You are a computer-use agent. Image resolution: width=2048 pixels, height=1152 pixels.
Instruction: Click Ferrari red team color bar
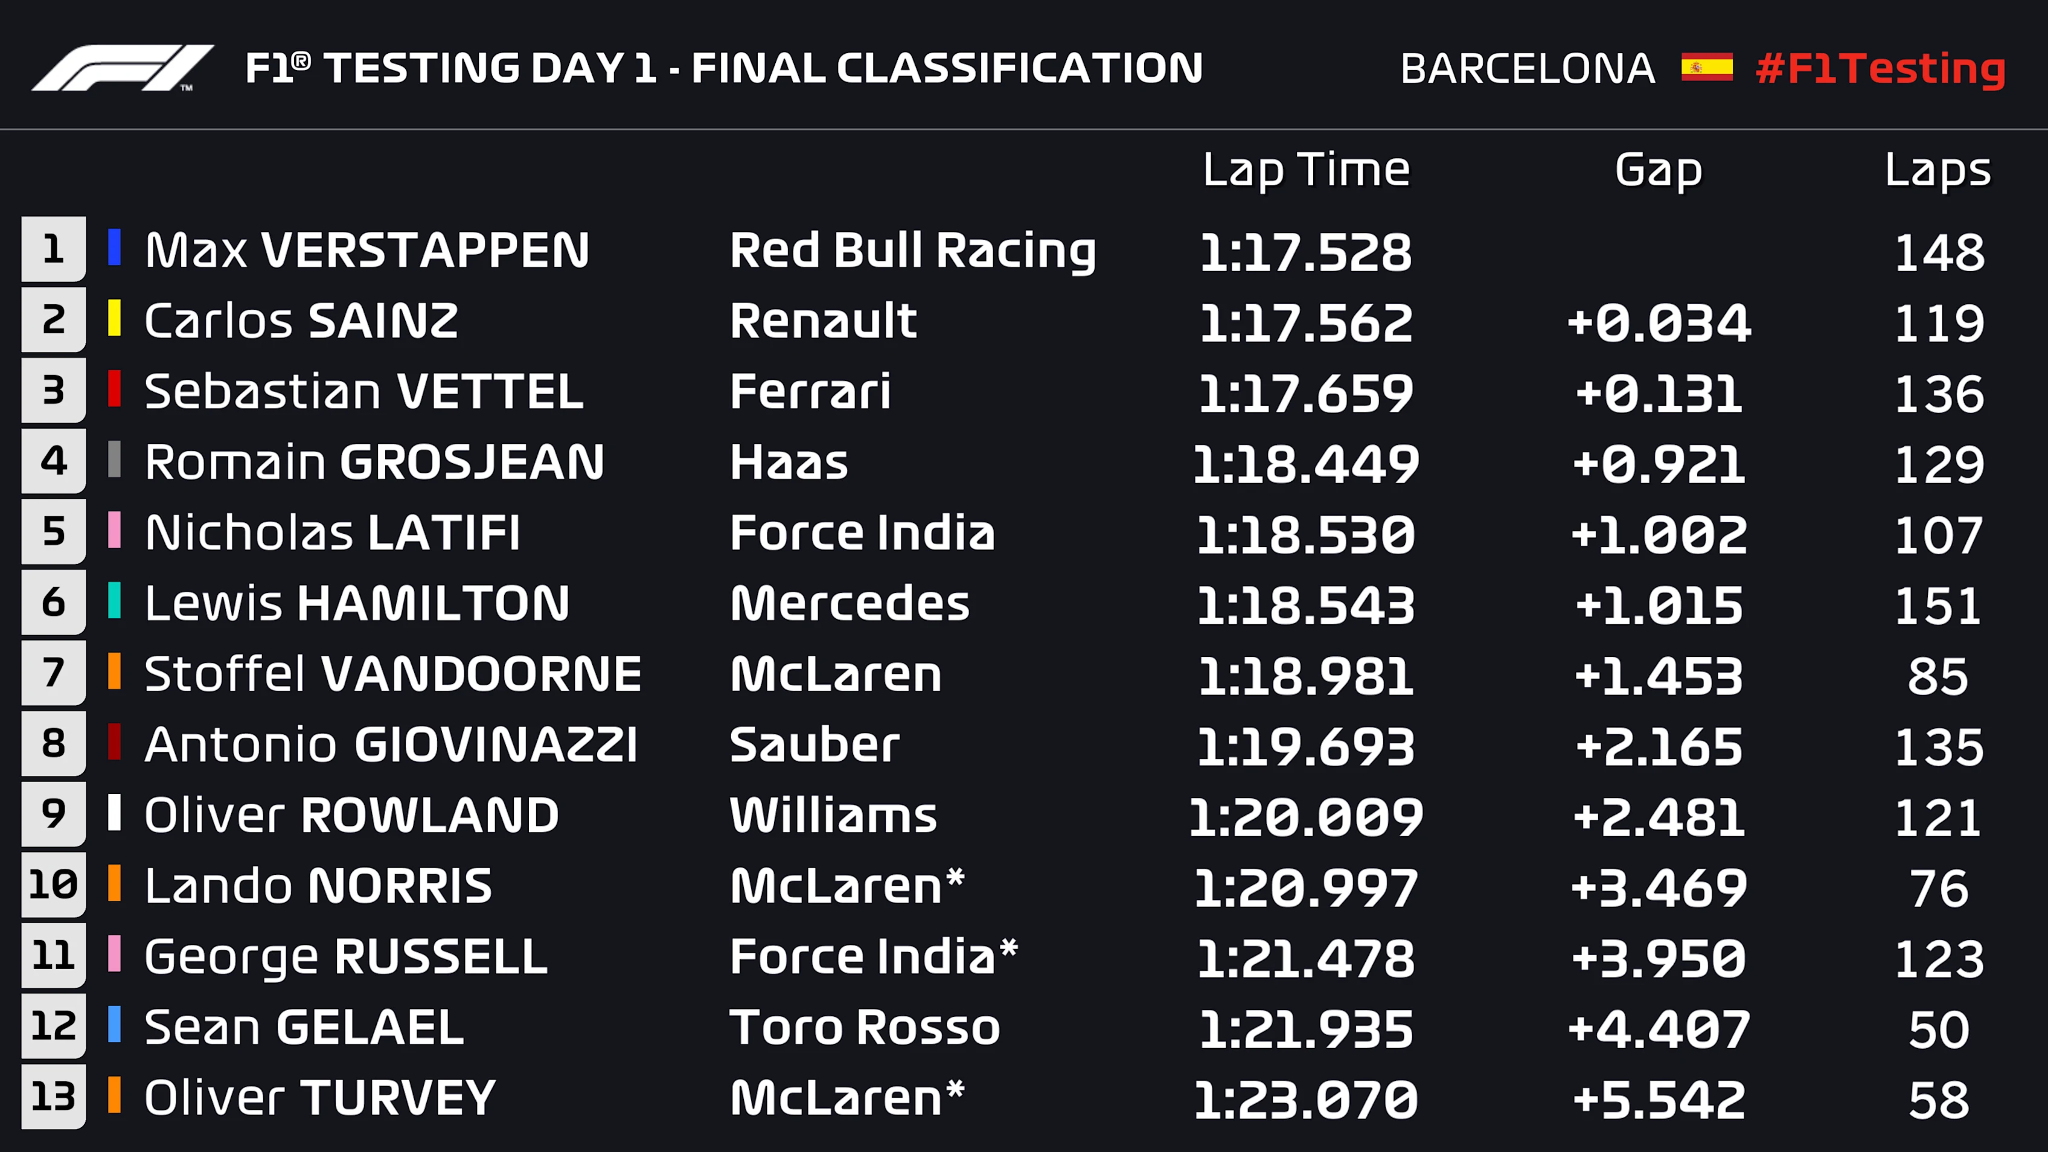point(115,389)
